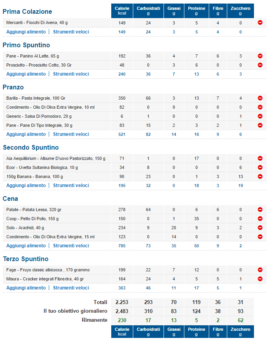Open Coop Petto Di Pollo entry
The height and width of the screenshot is (345, 274).
33,219
